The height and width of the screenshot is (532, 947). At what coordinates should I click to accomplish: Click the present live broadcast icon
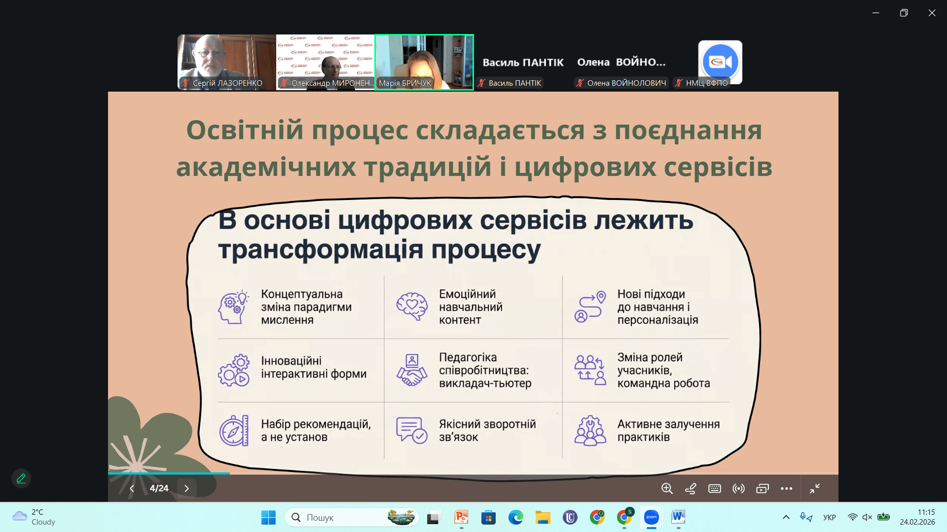pos(738,488)
